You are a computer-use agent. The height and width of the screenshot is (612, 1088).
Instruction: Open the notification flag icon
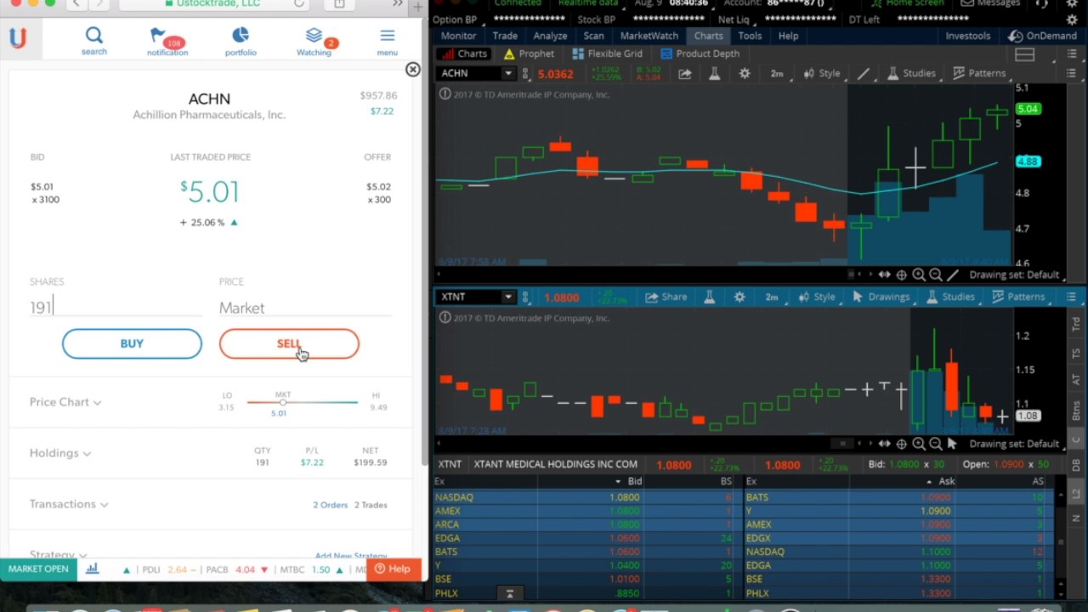tap(167, 40)
